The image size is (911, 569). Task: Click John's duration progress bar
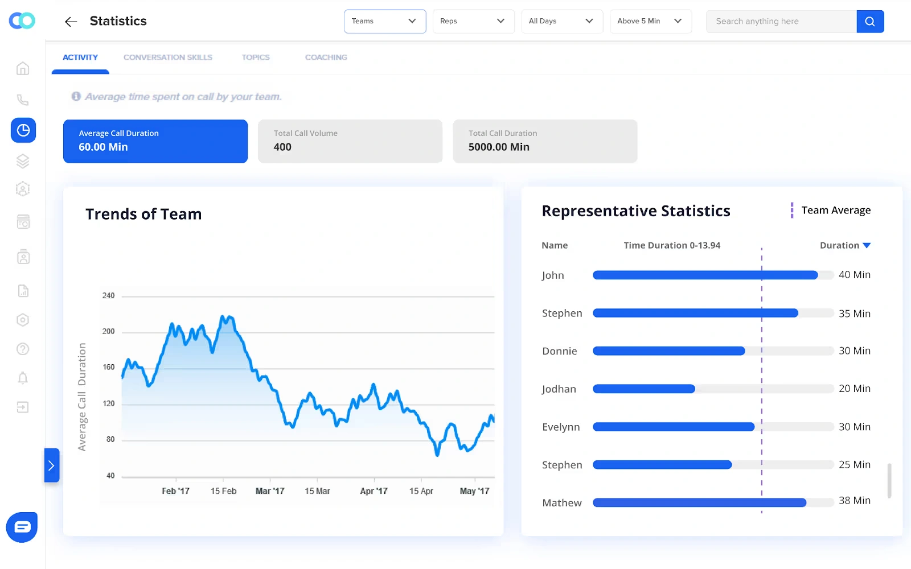click(713, 275)
